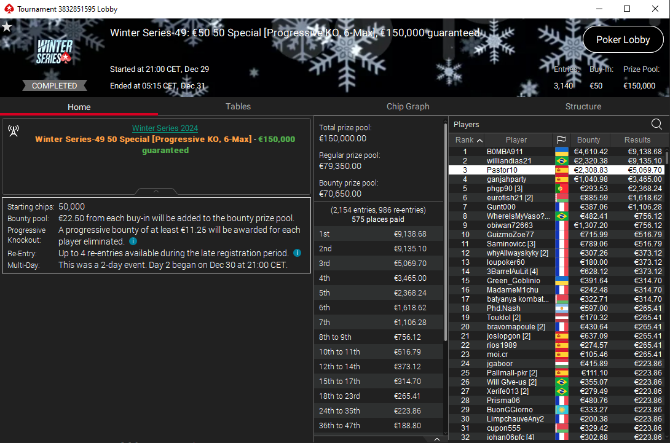The image size is (670, 443).
Task: Click the PokerStars logo in title bar
Action: click(9, 9)
